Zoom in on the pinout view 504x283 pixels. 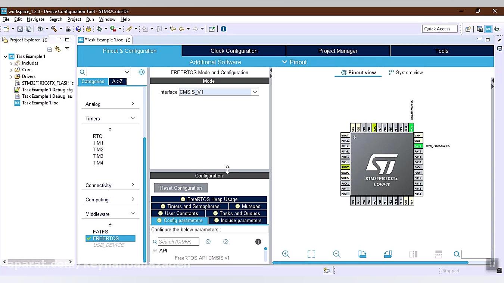286,254
